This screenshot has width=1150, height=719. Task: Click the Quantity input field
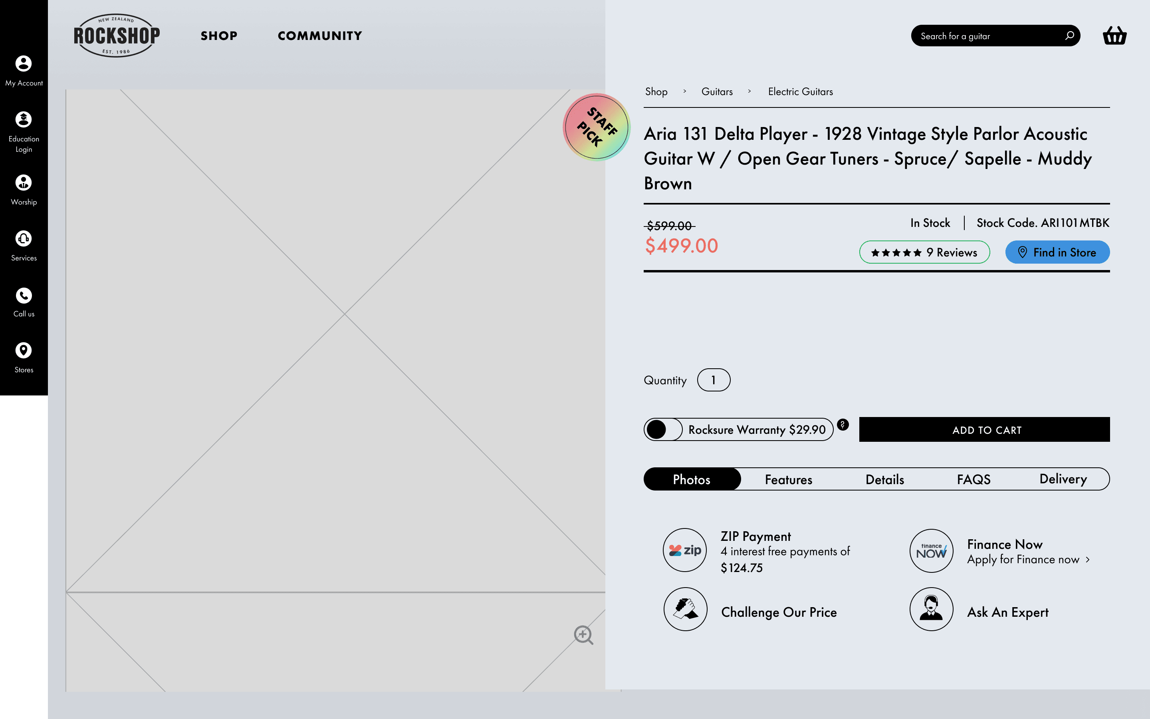[x=713, y=380]
